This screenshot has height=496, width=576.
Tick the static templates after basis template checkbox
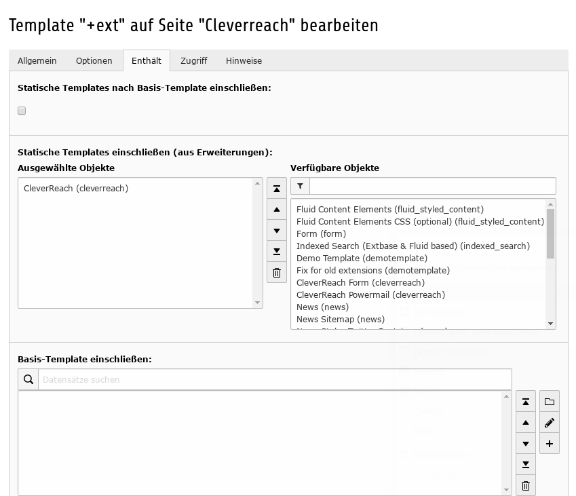pyautogui.click(x=22, y=111)
